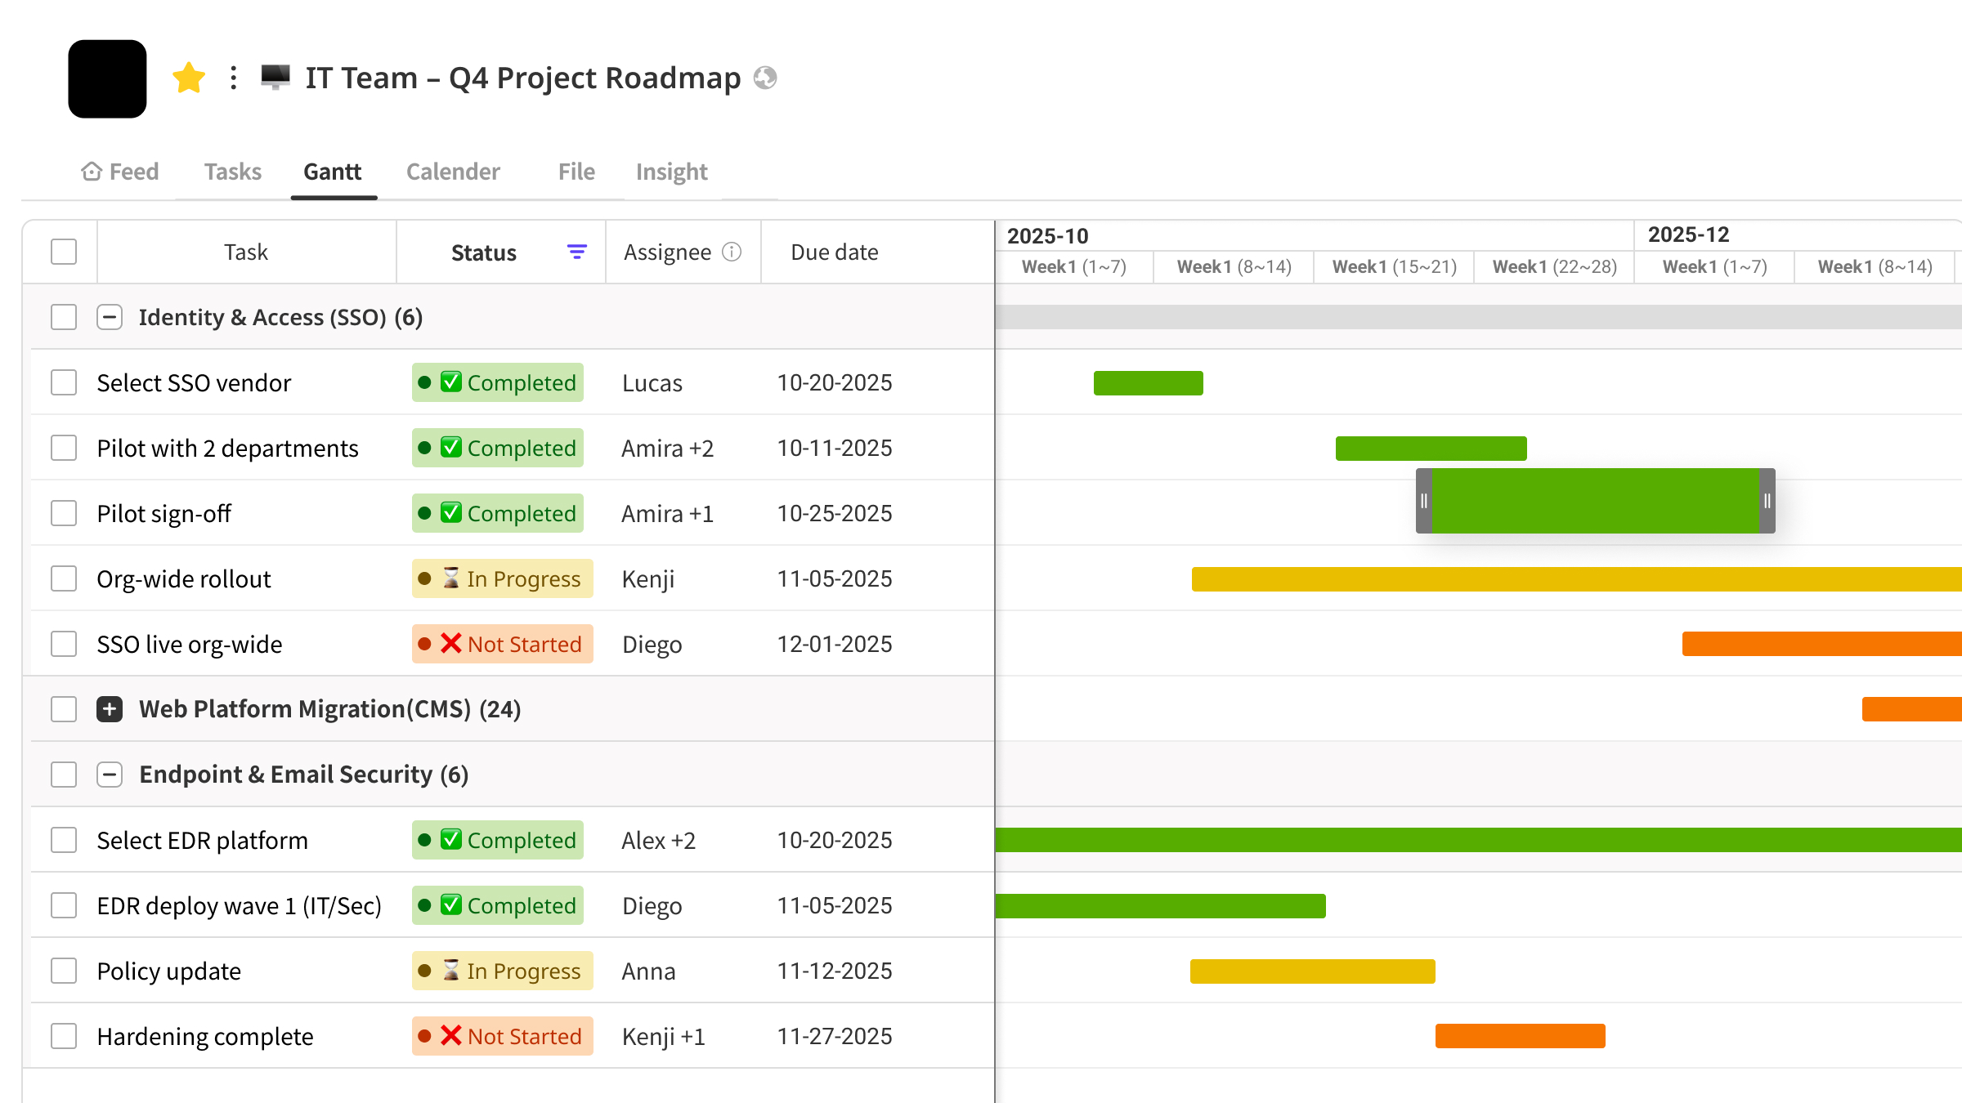The image size is (1962, 1103).
Task: Open Completed status of Pilot with 2 departments
Action: pyautogui.click(x=498, y=448)
